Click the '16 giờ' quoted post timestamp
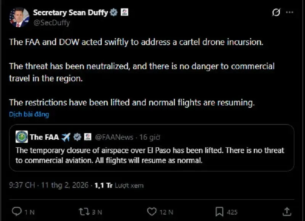305x221 pixels. tap(149, 137)
